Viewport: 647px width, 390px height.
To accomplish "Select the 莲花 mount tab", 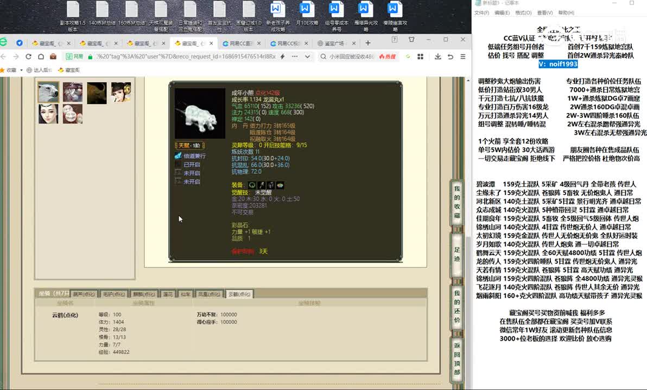I will [x=168, y=294].
